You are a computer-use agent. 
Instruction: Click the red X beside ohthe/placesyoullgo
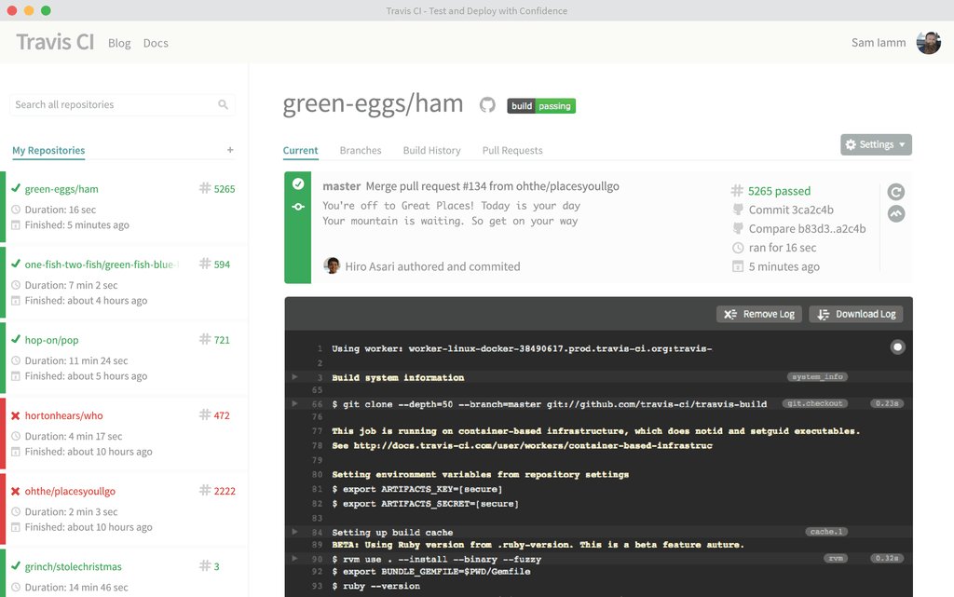(16, 491)
